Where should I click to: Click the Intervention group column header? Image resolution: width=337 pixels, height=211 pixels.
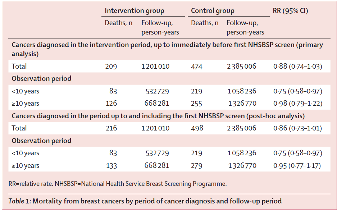click(x=134, y=10)
